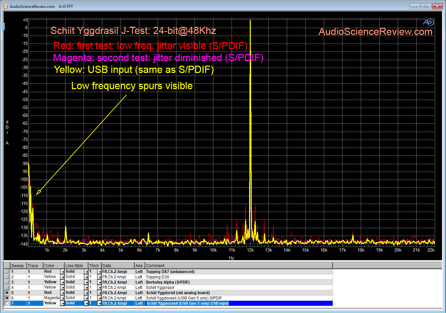Click the 'Low frequency spurs visible' label
Viewport: 446px width, 313px height.
point(132,86)
